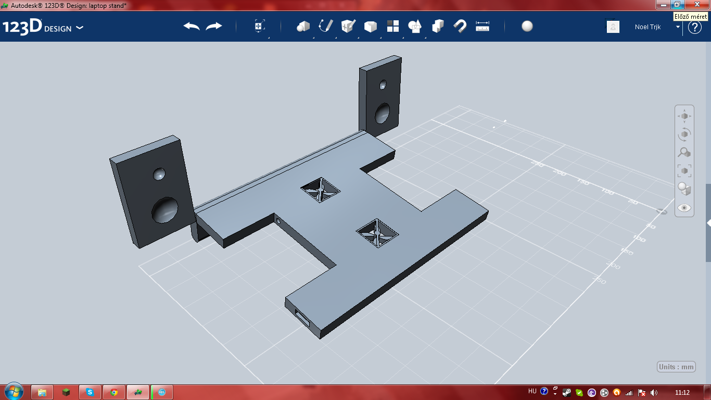Open the Modify solid tool
The image size is (711, 400).
[x=371, y=27]
